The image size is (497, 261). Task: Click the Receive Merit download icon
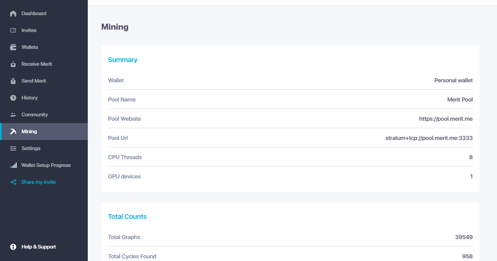click(13, 64)
